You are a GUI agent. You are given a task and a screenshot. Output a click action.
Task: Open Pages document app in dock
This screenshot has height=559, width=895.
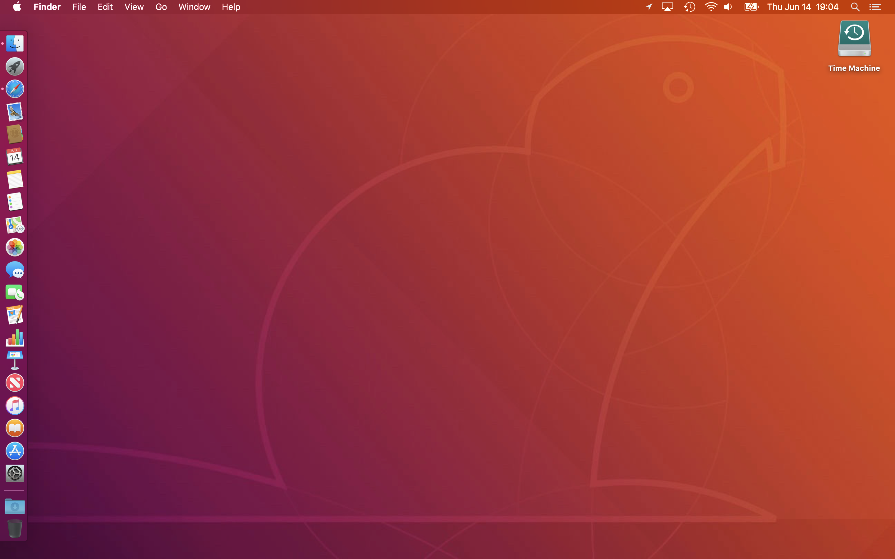[x=15, y=315]
